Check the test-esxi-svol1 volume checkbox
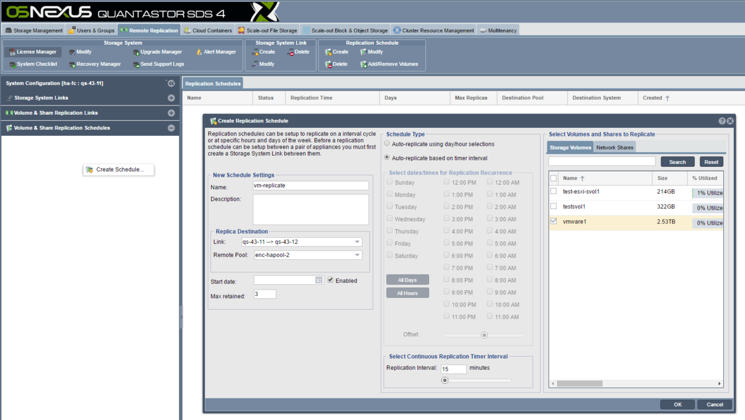Image resolution: width=745 pixels, height=420 pixels. 553,191
